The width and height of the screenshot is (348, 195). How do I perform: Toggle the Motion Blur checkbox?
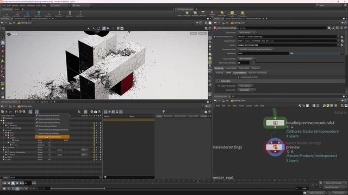click(219, 81)
